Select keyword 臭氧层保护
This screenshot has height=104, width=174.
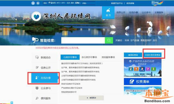tap(146, 40)
